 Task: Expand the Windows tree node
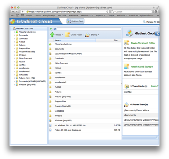click(14, 55)
